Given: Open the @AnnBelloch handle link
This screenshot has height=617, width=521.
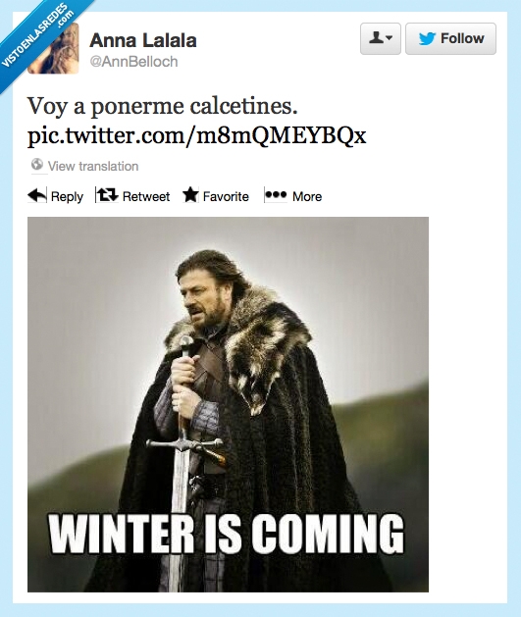Looking at the screenshot, I should 133,62.
